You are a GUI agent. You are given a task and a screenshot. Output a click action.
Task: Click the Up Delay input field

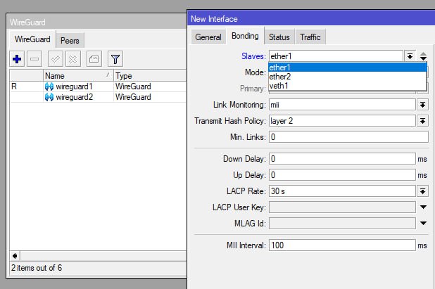[342, 175]
